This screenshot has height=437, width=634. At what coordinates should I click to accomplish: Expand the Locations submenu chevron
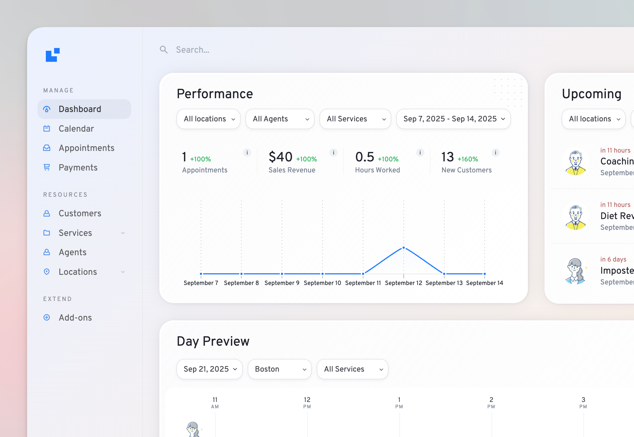[x=123, y=272]
